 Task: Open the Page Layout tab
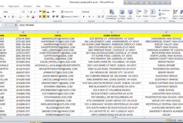coord(14,6)
